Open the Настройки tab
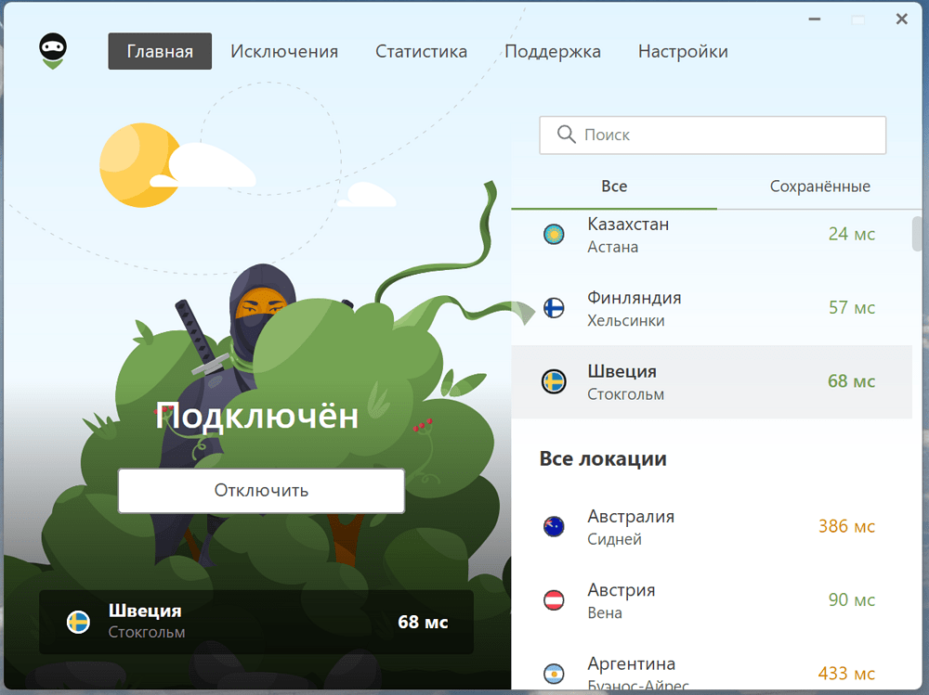929x695 pixels. pos(682,51)
